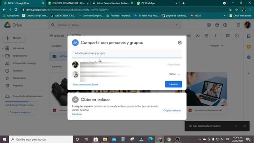Open File Explorer from taskbar
The width and height of the screenshot is (254, 143).
pos(105,139)
